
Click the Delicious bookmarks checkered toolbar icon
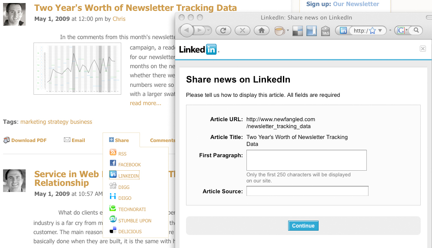point(298,31)
